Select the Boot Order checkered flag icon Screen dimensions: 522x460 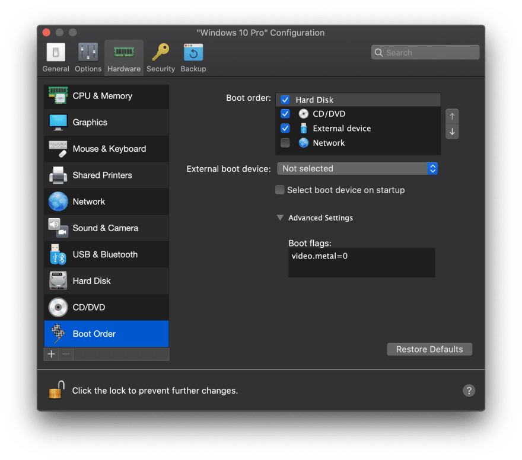[x=58, y=334]
